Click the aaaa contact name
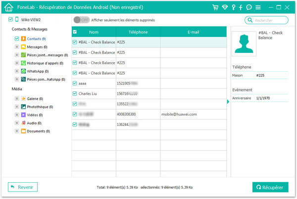 82,83
